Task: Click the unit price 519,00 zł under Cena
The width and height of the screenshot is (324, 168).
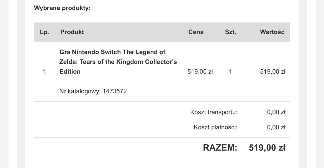Action: click(x=200, y=72)
